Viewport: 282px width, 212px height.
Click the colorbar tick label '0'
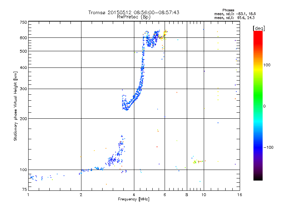[264, 106]
